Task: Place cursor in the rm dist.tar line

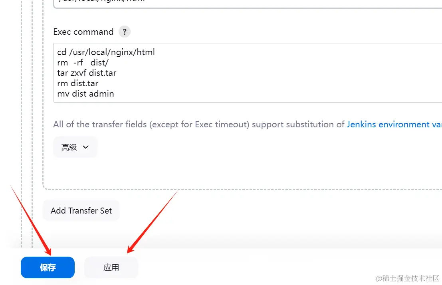Action: 78,83
